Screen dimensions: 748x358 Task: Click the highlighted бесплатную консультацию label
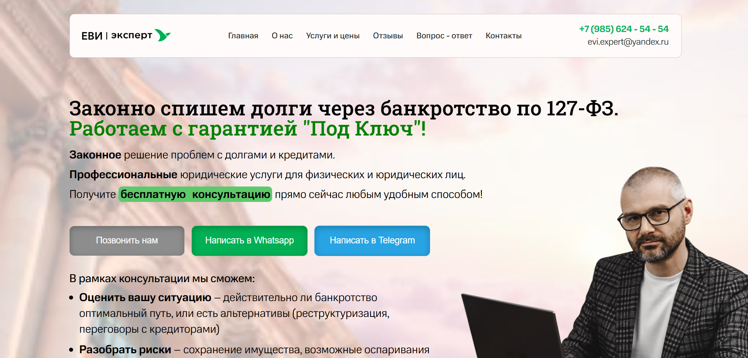coord(195,194)
